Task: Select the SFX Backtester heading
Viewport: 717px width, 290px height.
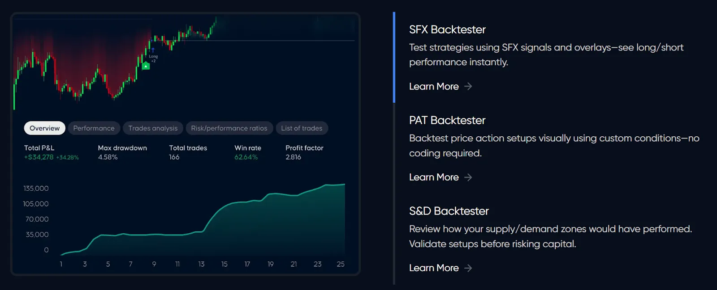Action: (447, 29)
